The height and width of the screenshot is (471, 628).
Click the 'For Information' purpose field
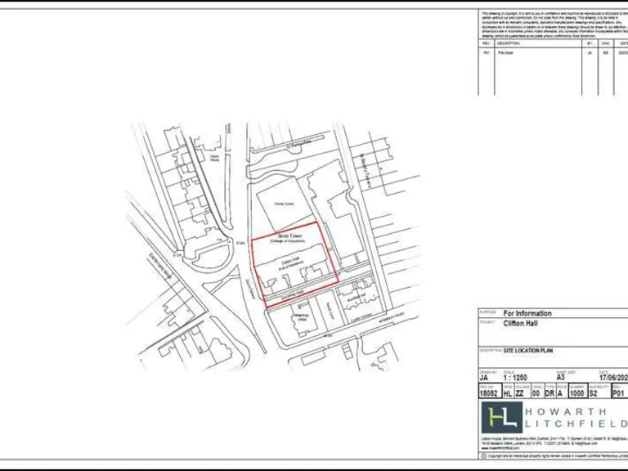527,313
